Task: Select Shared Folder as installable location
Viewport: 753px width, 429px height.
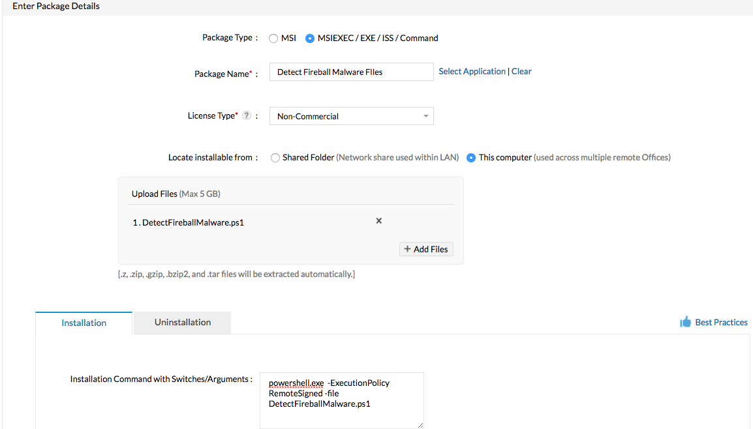Action: (x=275, y=158)
